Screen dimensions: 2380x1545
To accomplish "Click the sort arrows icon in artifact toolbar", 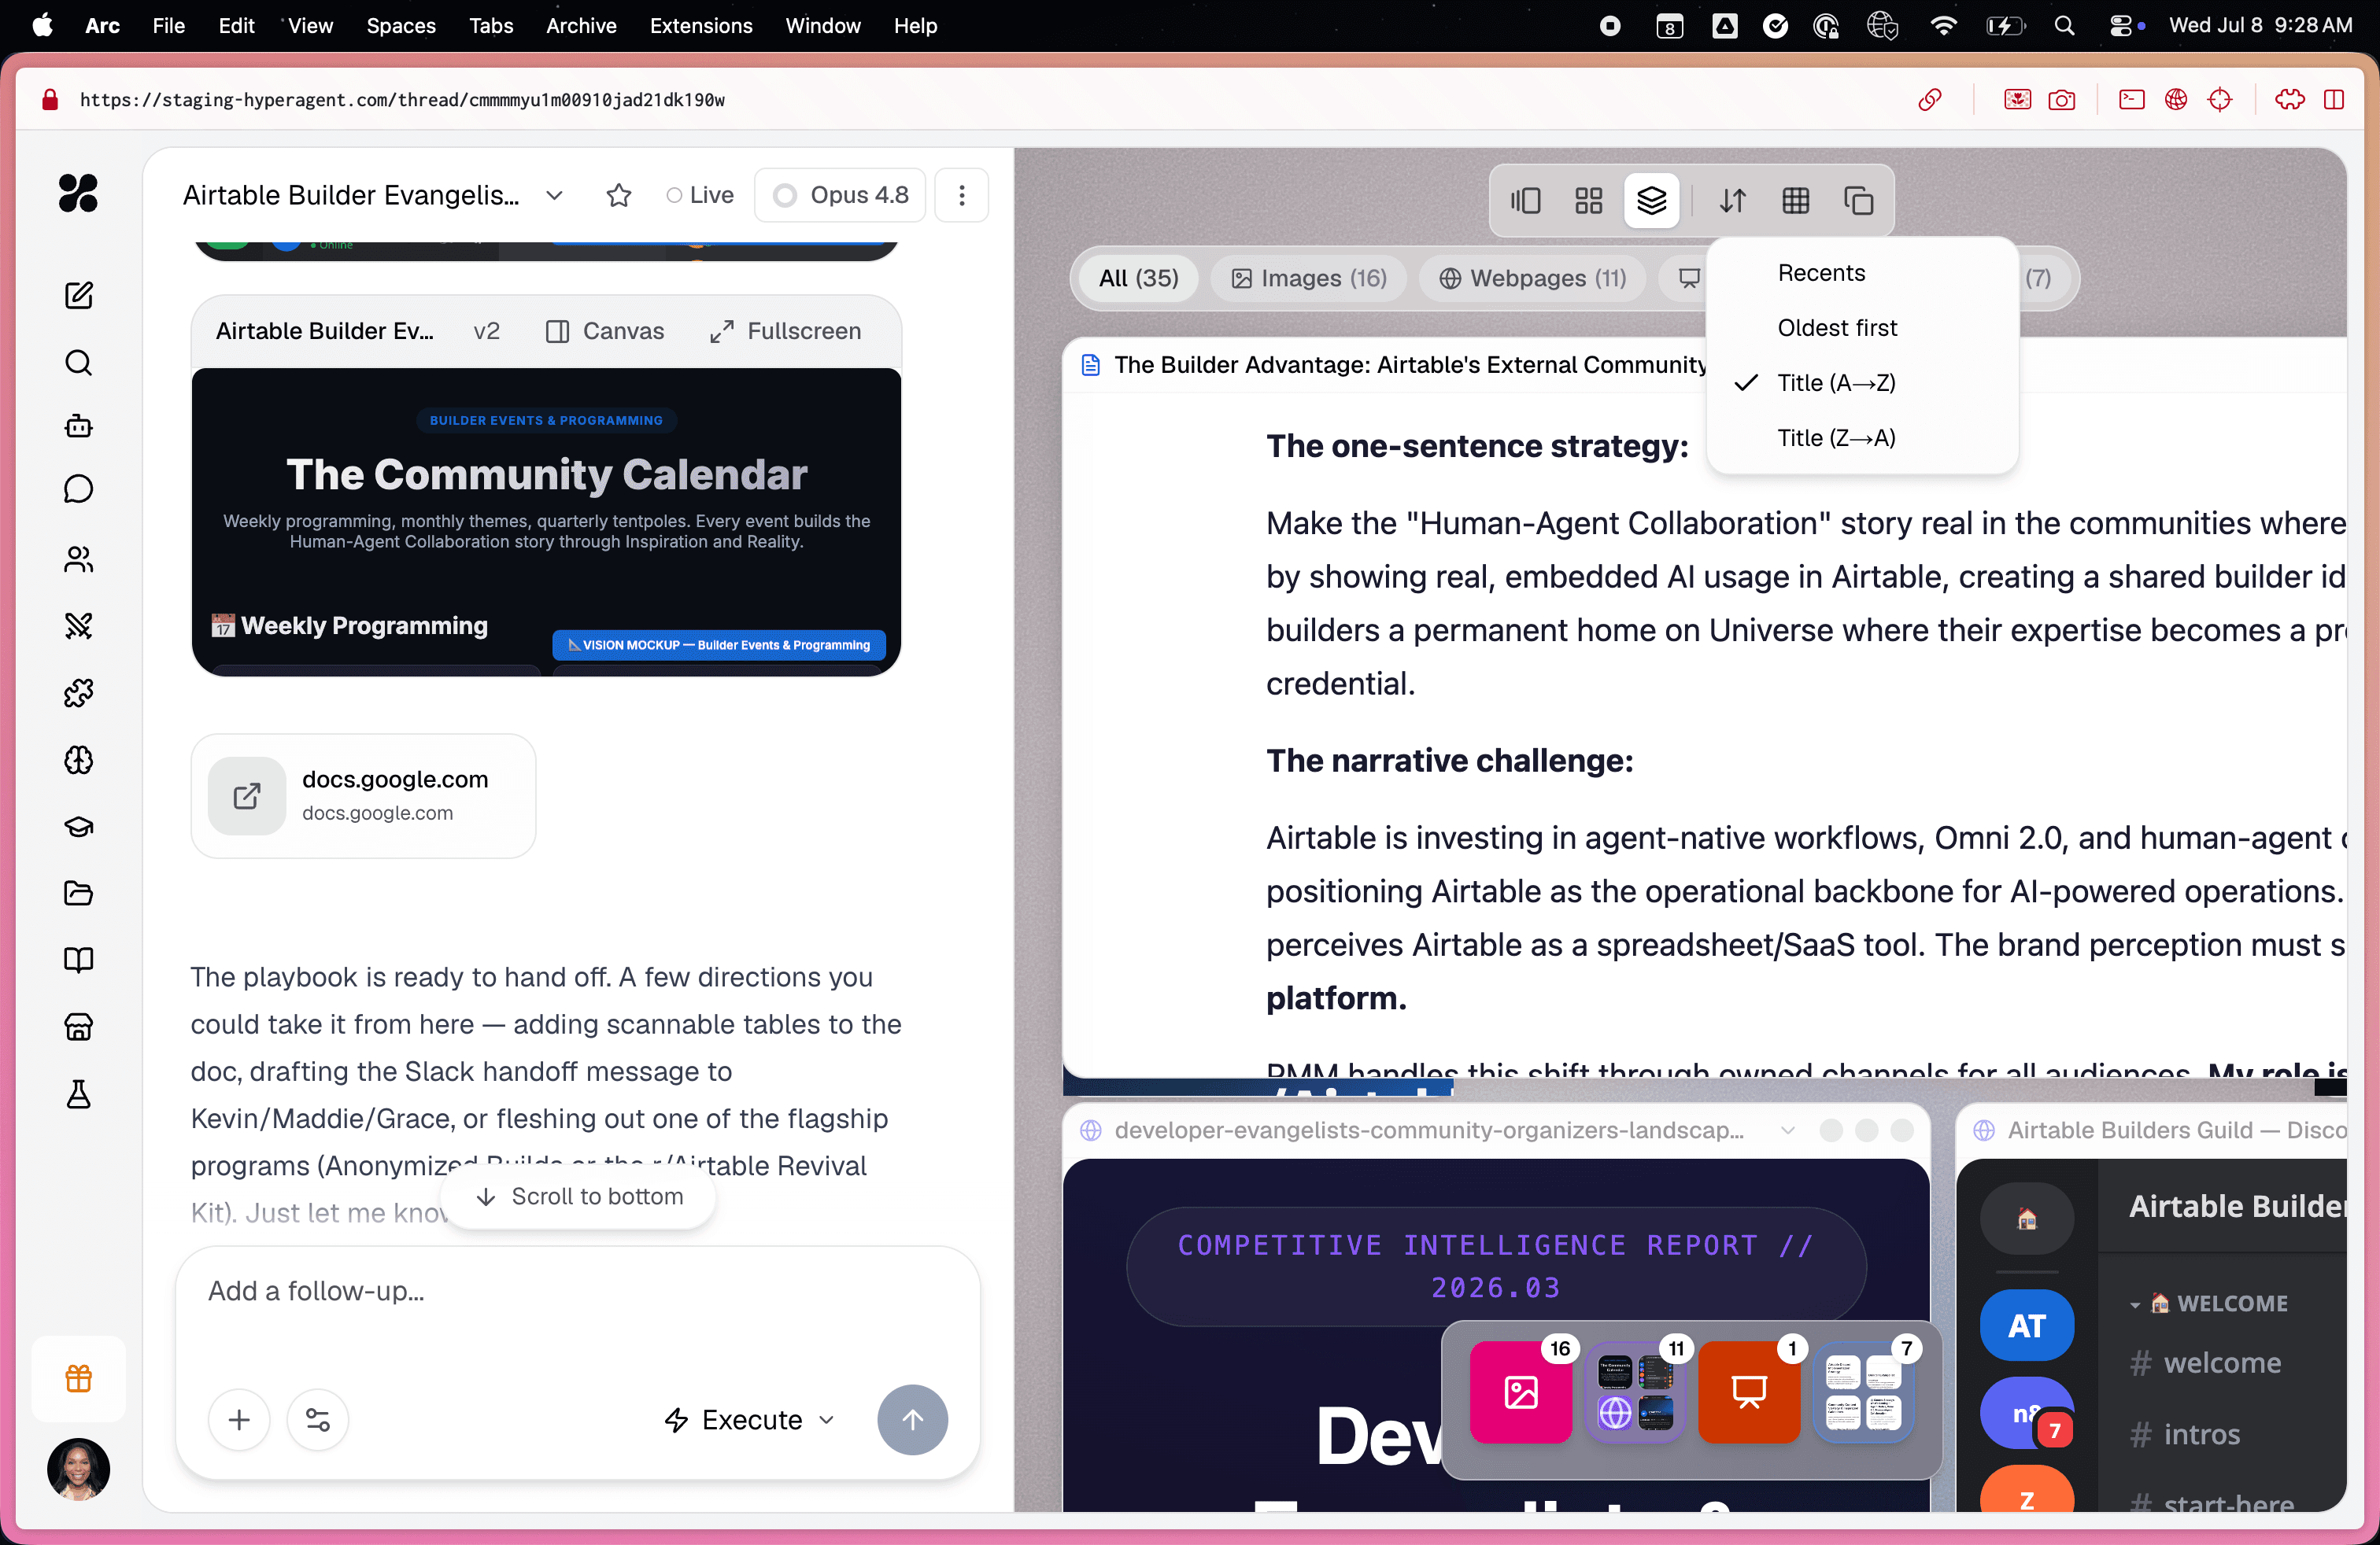I will tap(1733, 201).
